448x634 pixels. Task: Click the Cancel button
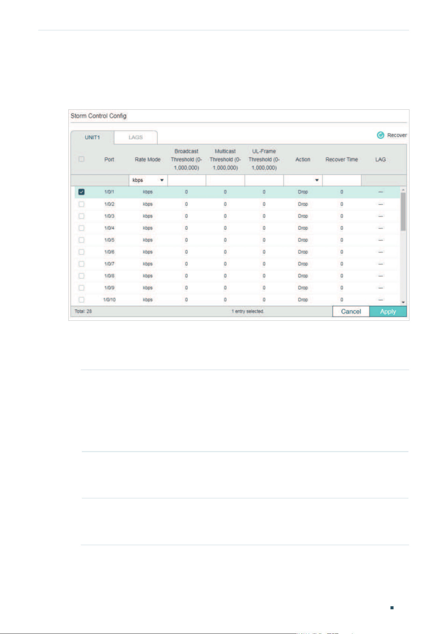pos(351,312)
